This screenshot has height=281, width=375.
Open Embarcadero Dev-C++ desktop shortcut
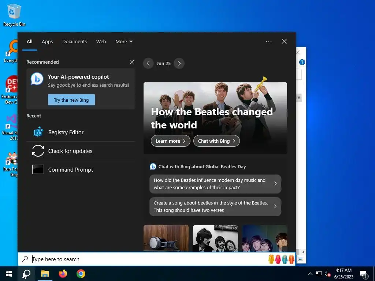tap(10, 90)
